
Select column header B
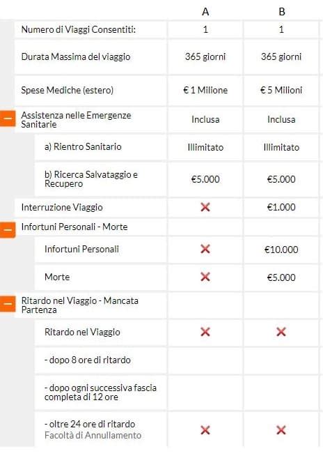281,12
